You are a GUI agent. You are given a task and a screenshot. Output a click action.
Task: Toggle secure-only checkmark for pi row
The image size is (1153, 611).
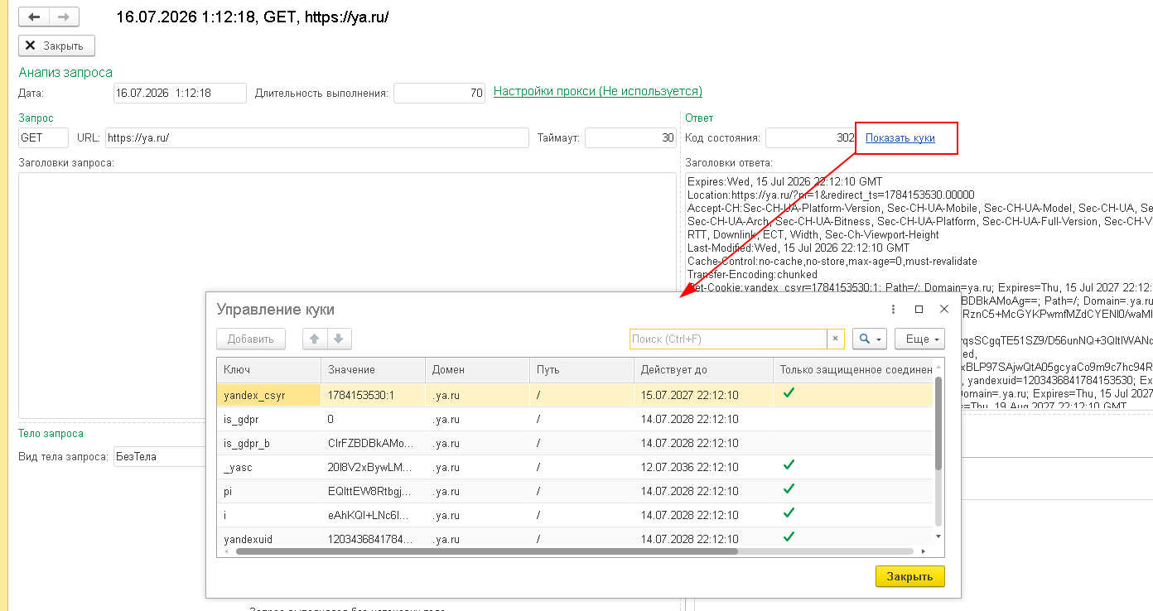pyautogui.click(x=789, y=489)
